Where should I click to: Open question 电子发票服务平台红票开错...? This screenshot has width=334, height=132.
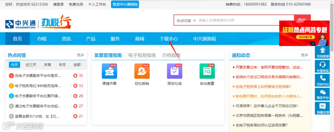pos(38,96)
